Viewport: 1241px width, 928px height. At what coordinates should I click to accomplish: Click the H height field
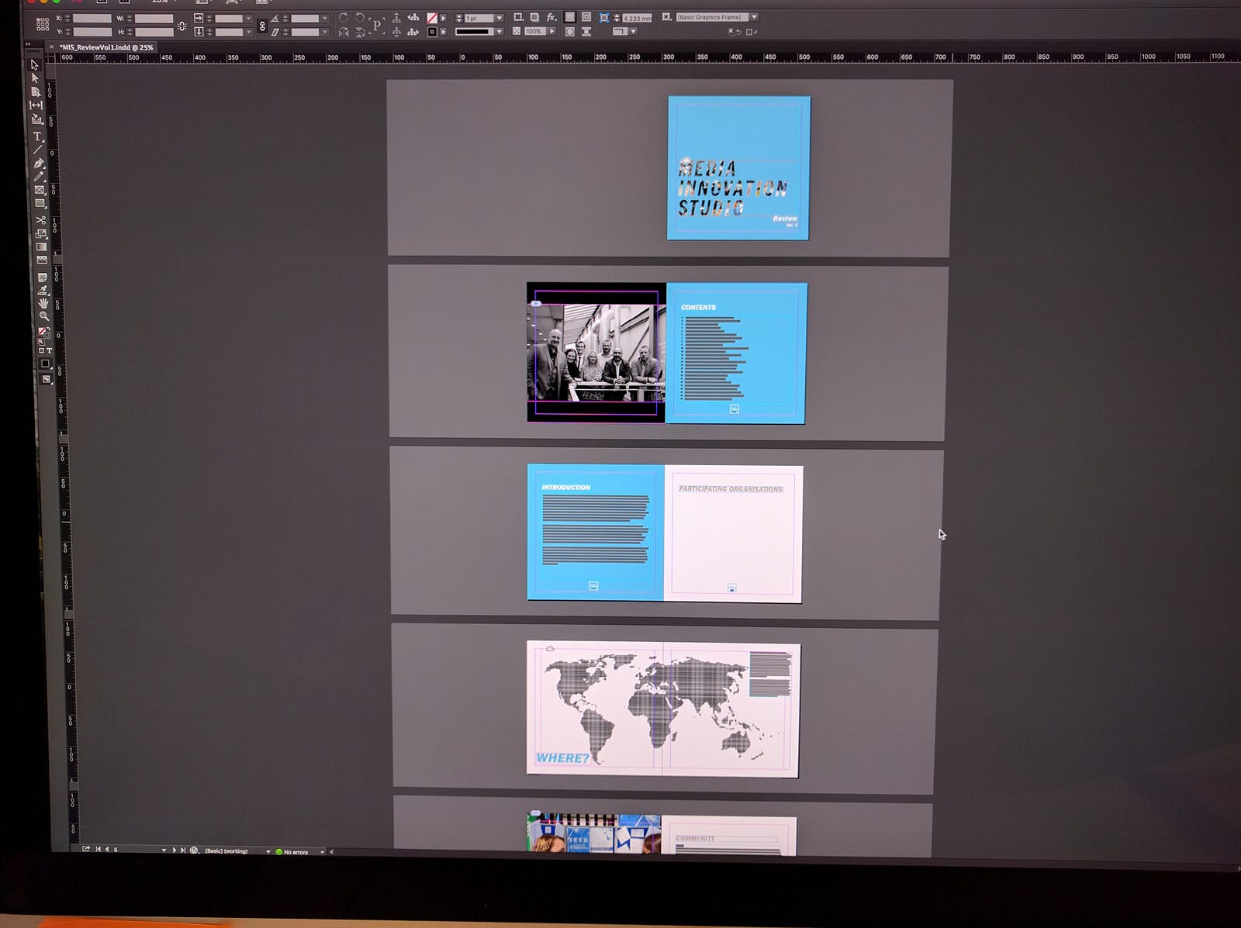coord(154,32)
